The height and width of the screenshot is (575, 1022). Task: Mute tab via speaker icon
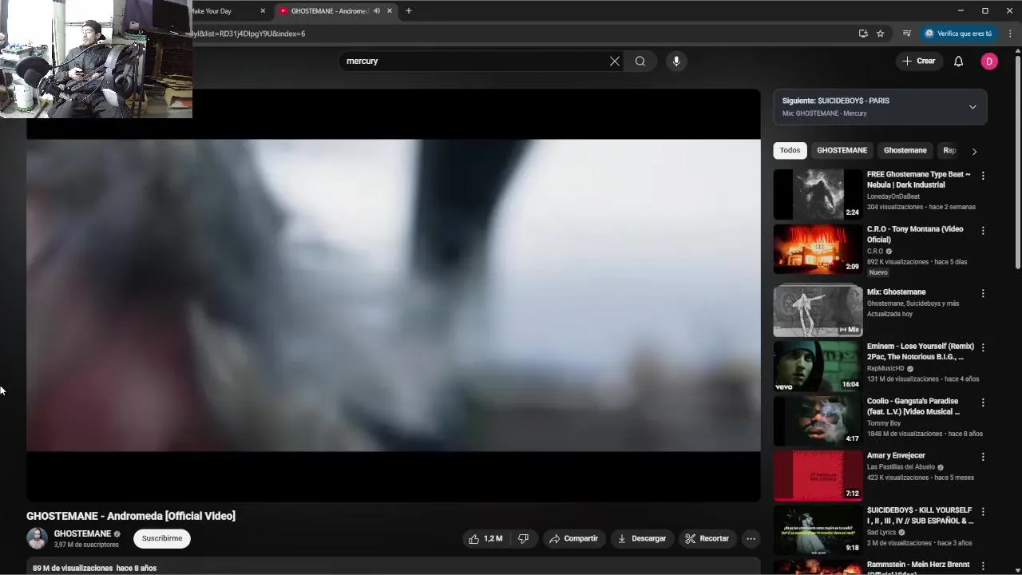(x=377, y=11)
